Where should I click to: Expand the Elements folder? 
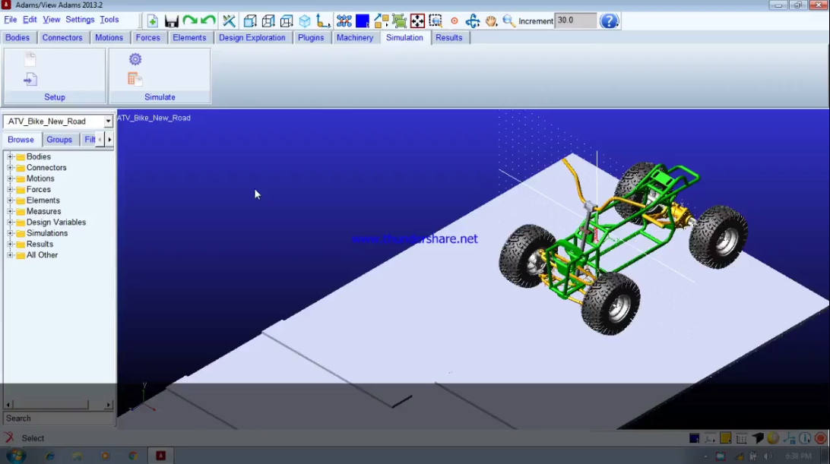(x=10, y=200)
